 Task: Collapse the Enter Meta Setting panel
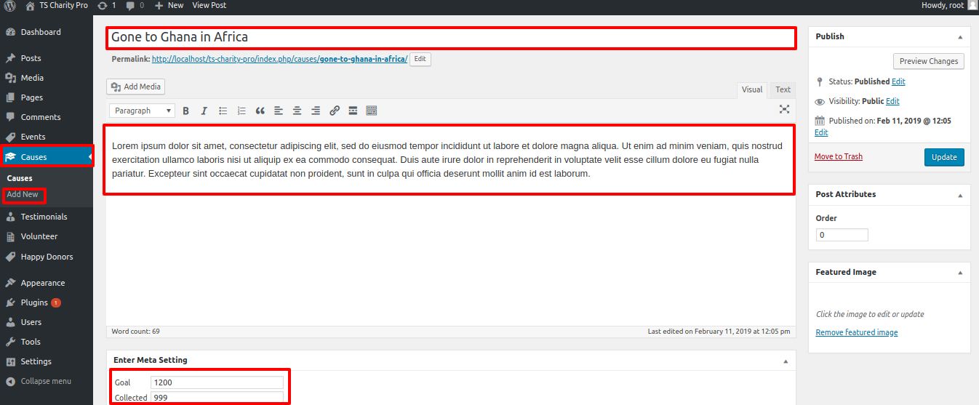click(x=785, y=361)
